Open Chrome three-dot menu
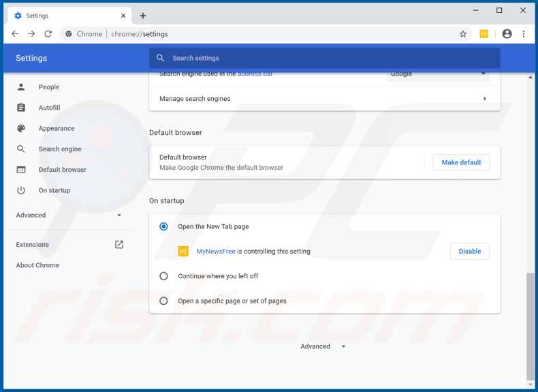 [524, 34]
